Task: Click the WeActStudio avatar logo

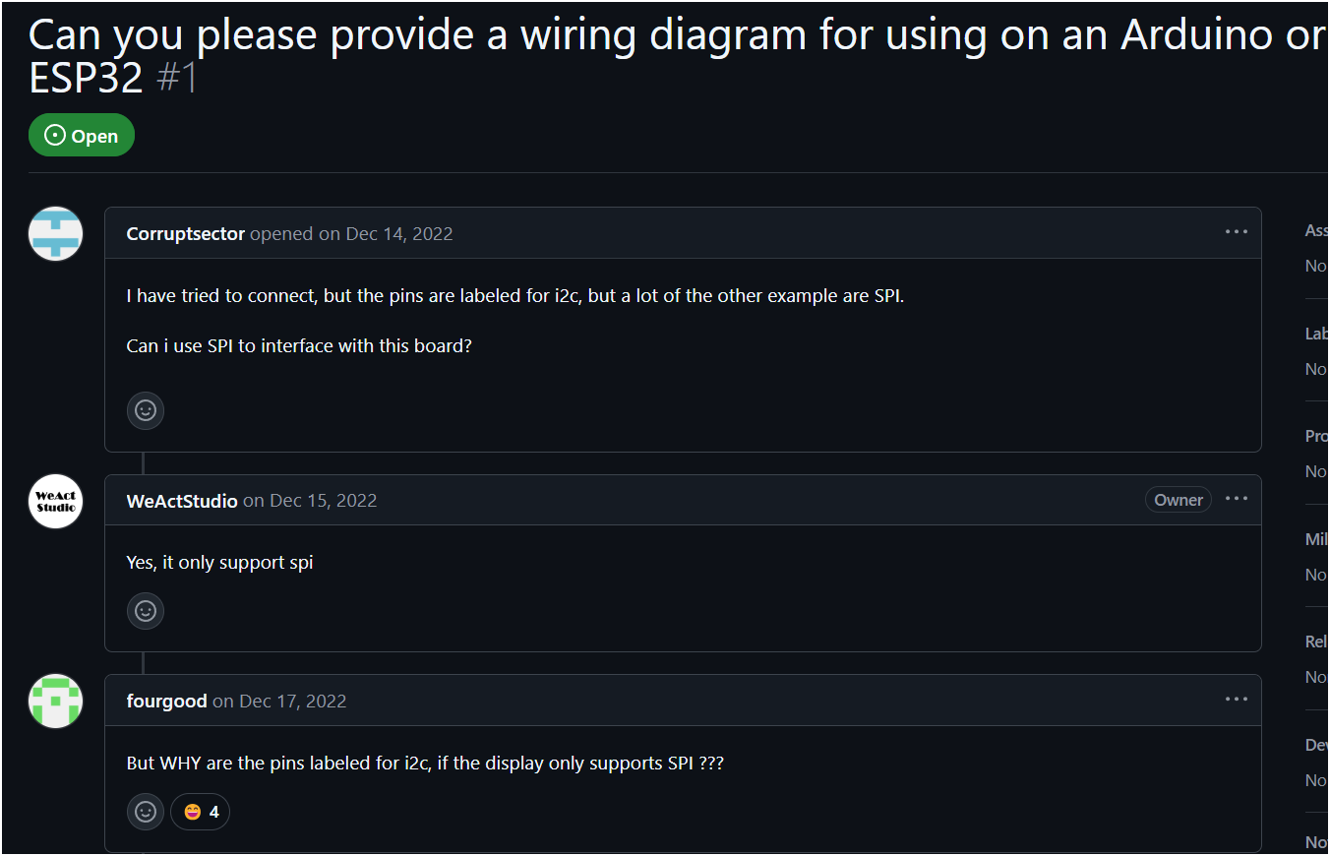Action: pyautogui.click(x=55, y=501)
